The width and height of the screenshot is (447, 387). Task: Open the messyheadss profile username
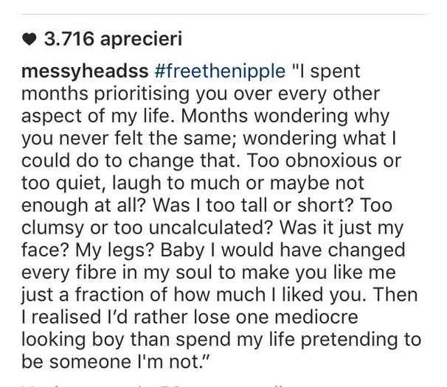pos(85,72)
